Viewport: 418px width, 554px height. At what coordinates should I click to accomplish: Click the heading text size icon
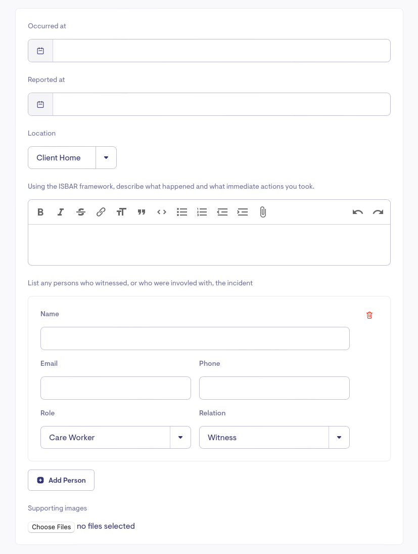[x=121, y=212]
